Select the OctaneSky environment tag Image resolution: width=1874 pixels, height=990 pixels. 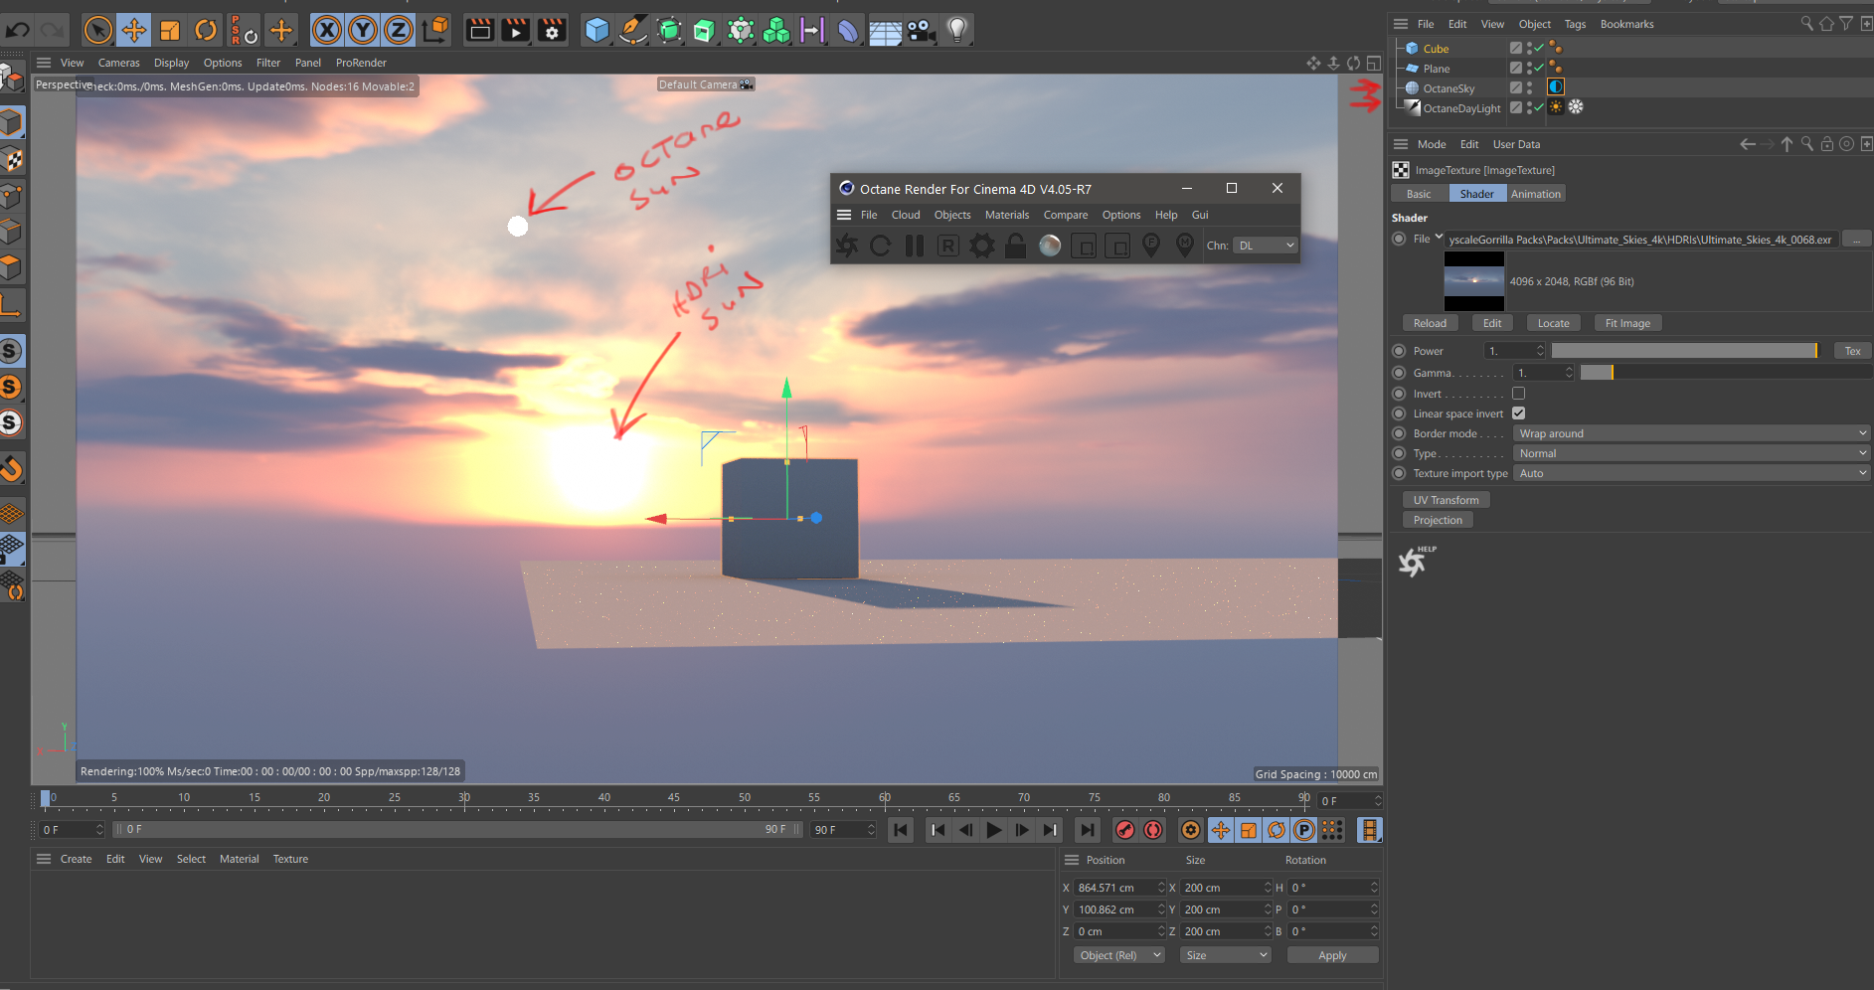(1556, 87)
